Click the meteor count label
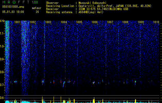The width and height of the screenshot is (162, 103). pos(37,8)
